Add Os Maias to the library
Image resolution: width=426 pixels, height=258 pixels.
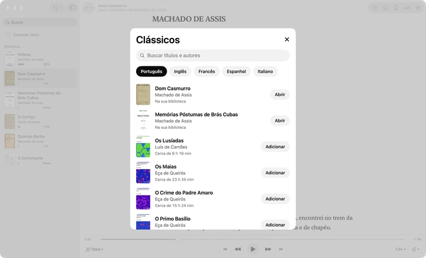(275, 173)
